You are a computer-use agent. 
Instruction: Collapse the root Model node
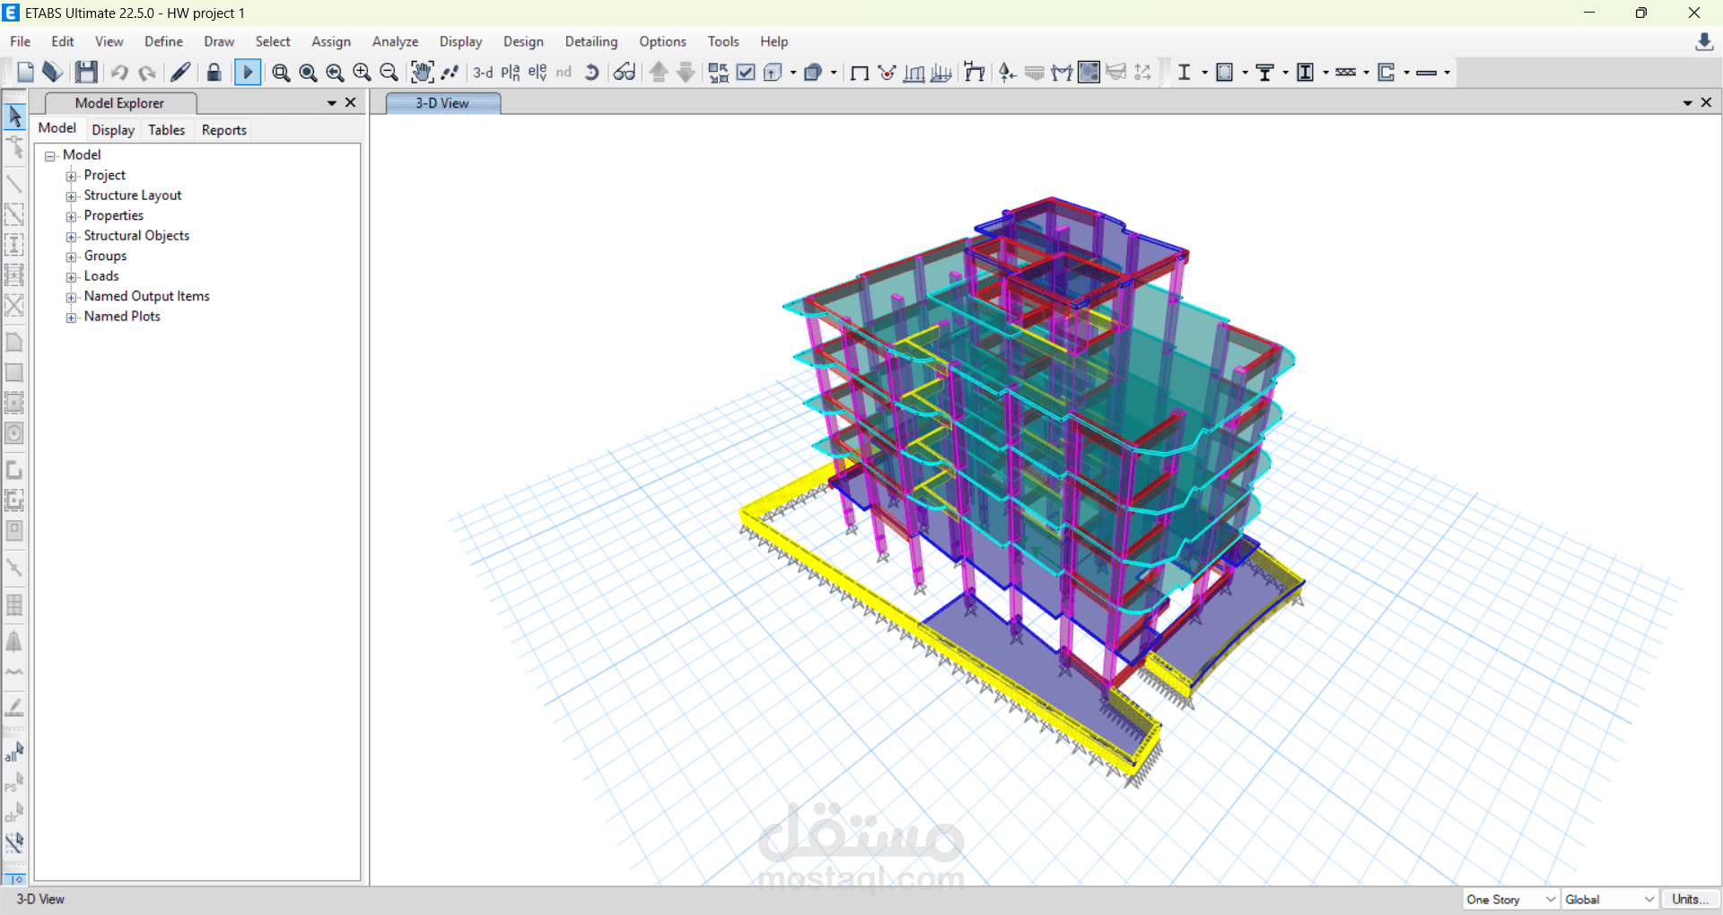pos(50,156)
